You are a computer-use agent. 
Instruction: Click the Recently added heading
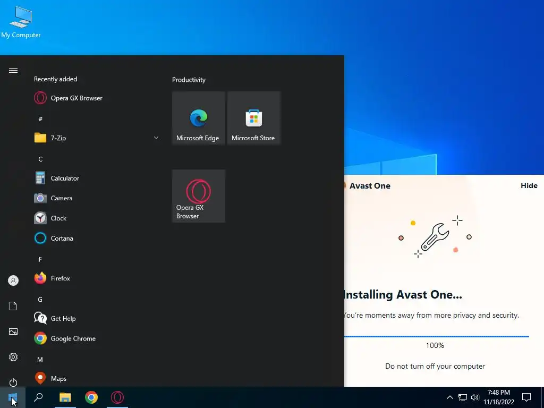55,79
